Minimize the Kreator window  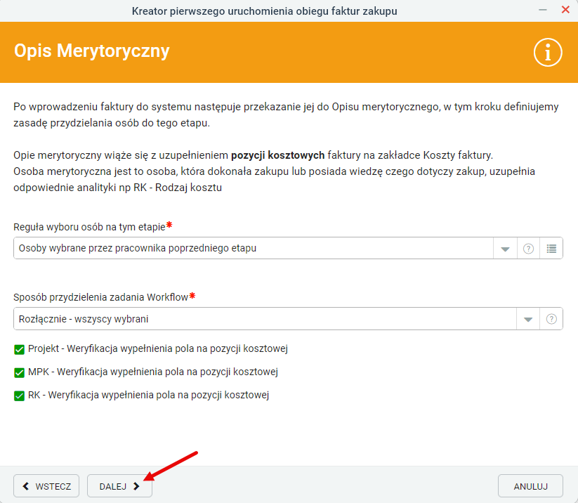(x=543, y=10)
